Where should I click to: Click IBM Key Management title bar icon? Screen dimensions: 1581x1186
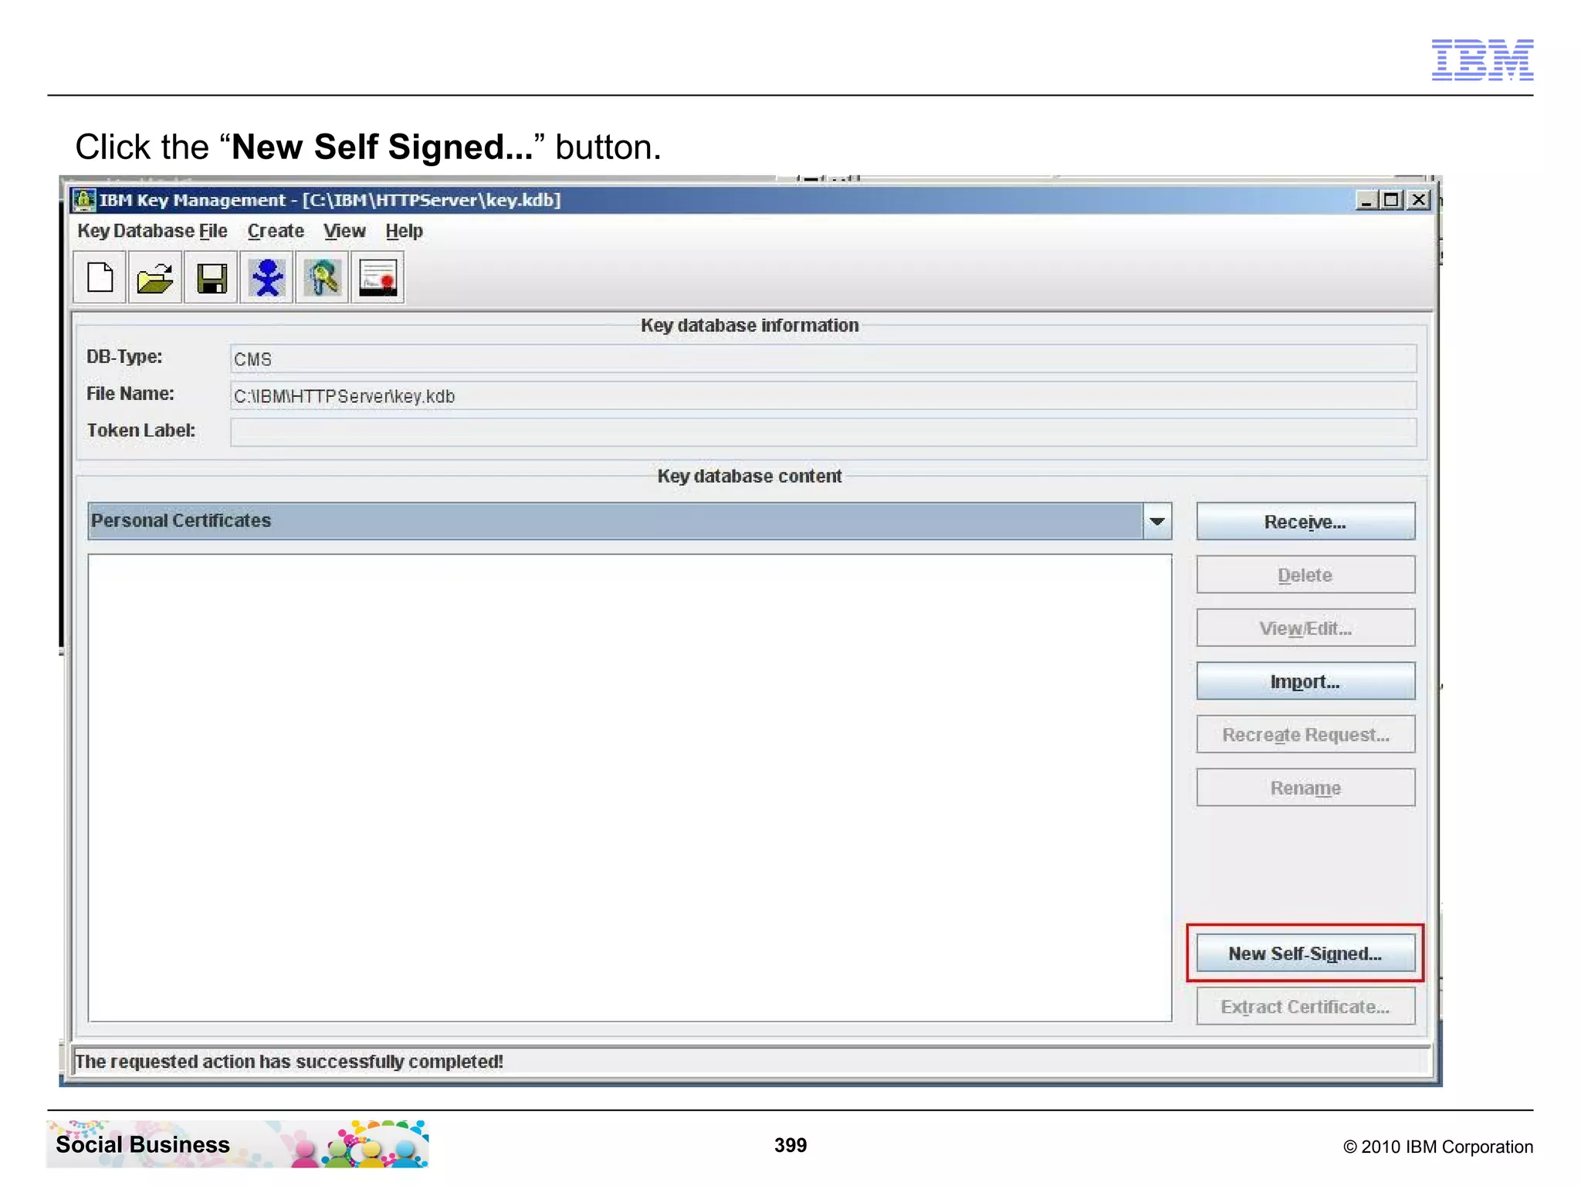pyautogui.click(x=83, y=200)
